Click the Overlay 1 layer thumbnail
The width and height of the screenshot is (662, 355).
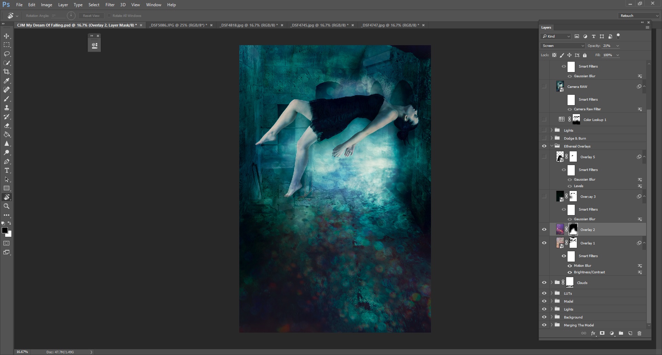click(560, 243)
